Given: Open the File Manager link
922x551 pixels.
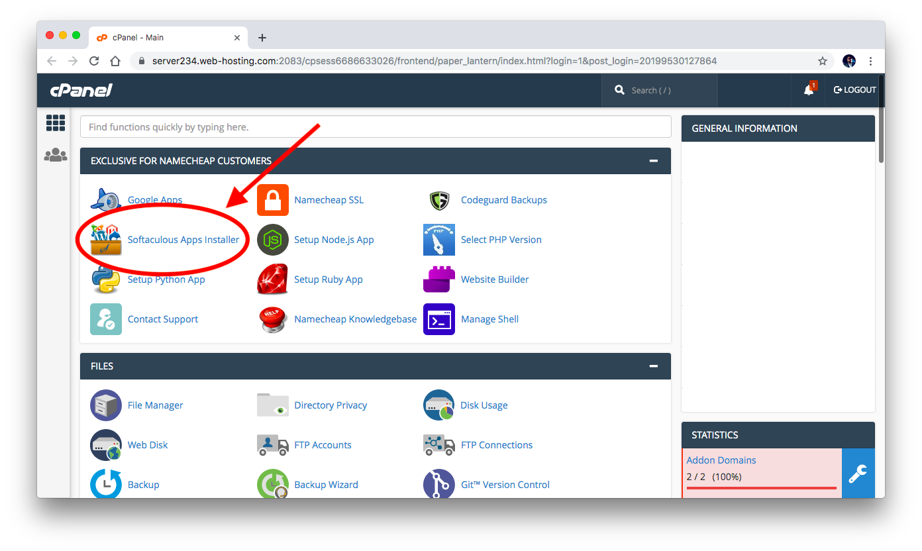Looking at the screenshot, I should pos(156,405).
